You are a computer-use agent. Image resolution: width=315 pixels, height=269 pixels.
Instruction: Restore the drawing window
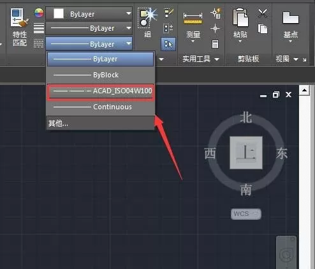276,95
